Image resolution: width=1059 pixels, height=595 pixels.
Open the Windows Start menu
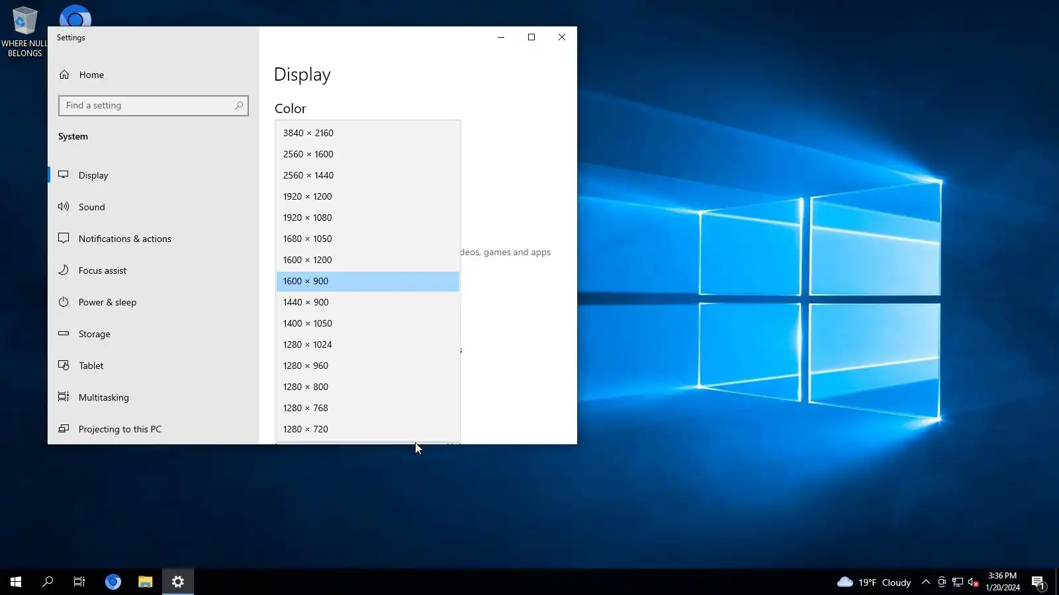pos(16,582)
